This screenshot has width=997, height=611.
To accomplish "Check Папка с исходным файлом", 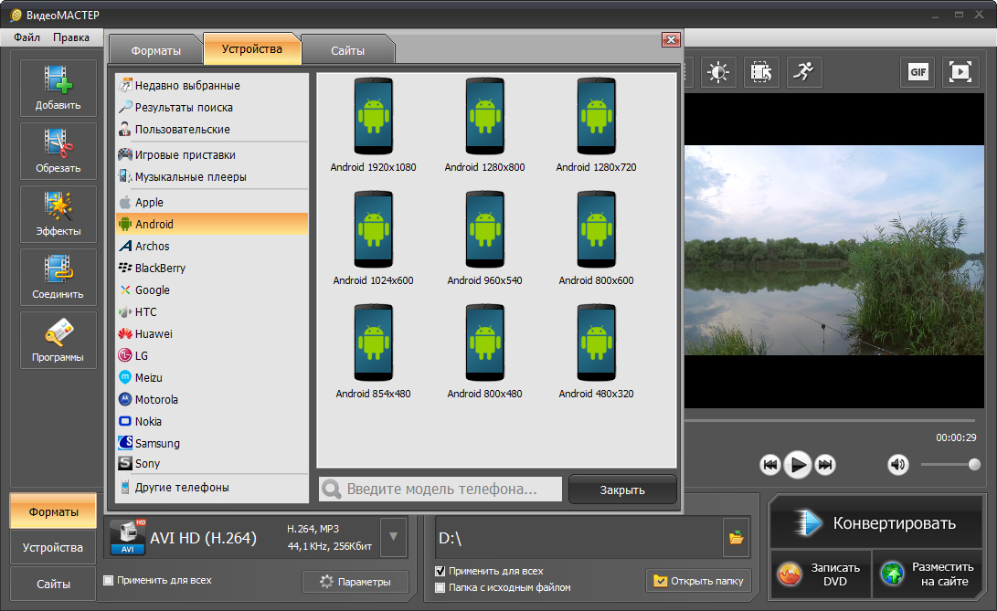I will [440, 587].
